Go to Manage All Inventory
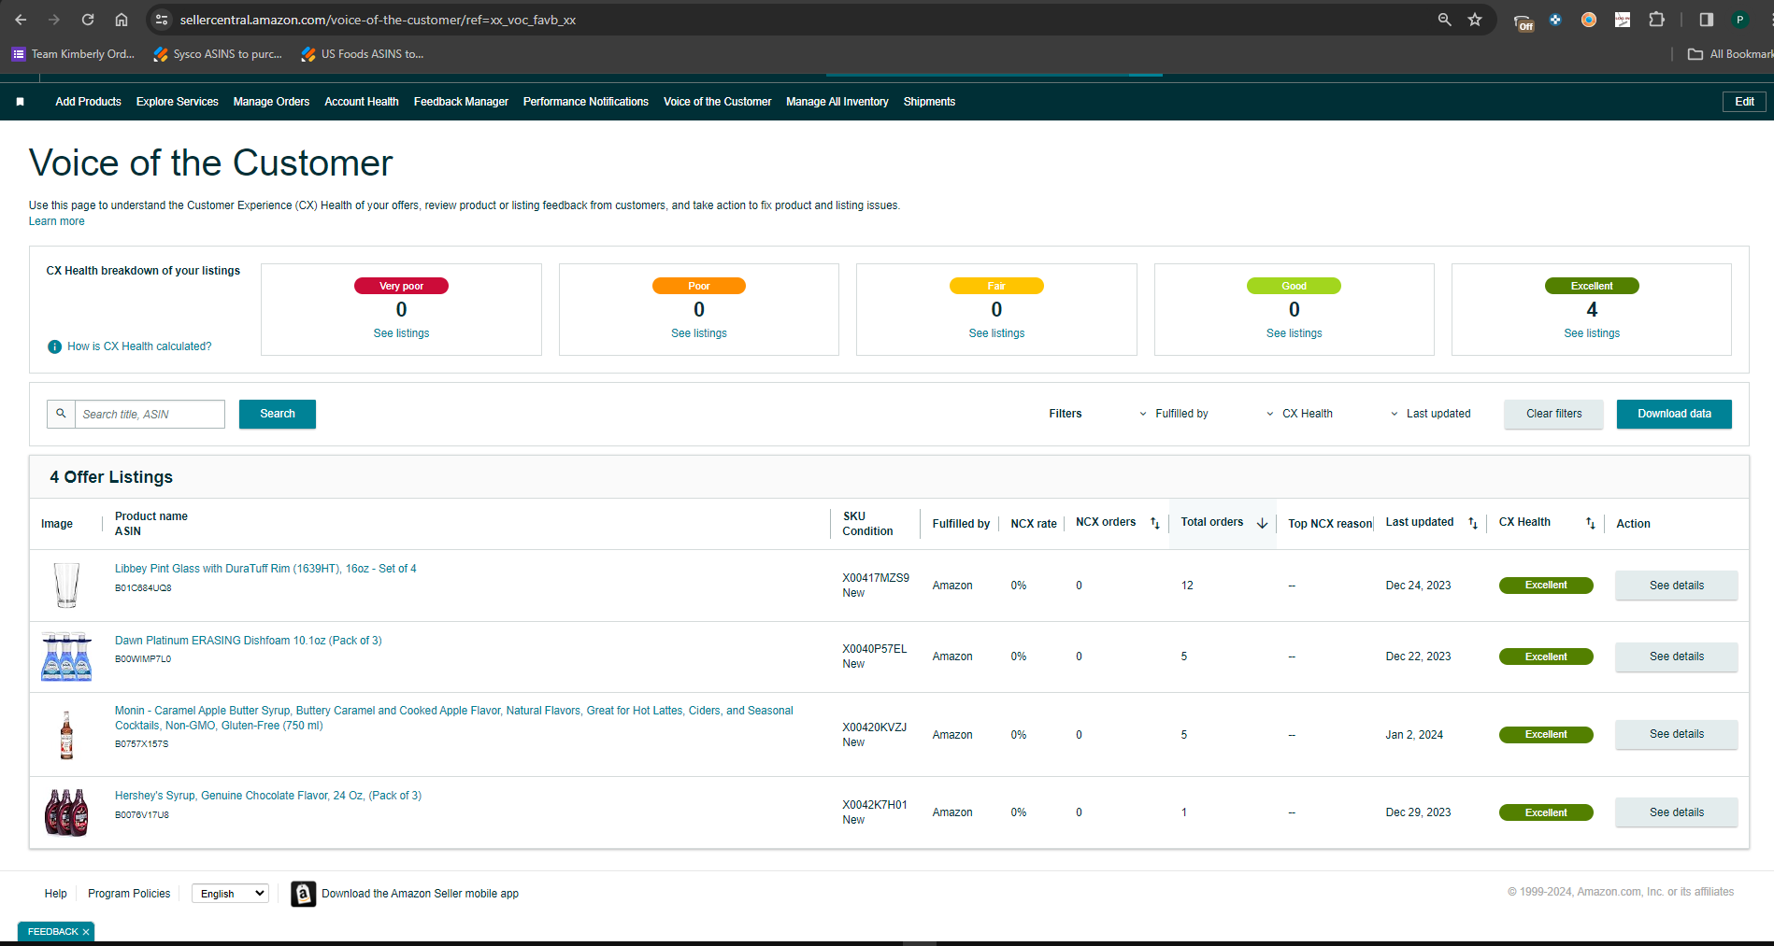 coord(837,102)
